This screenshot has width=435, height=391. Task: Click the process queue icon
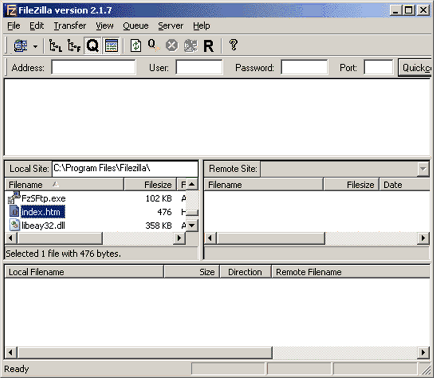153,45
